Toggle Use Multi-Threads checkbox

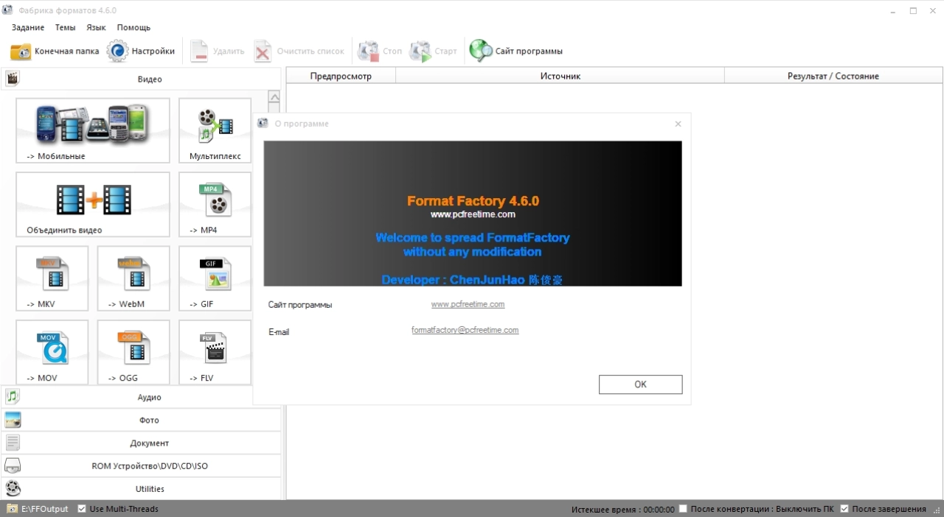coord(82,509)
